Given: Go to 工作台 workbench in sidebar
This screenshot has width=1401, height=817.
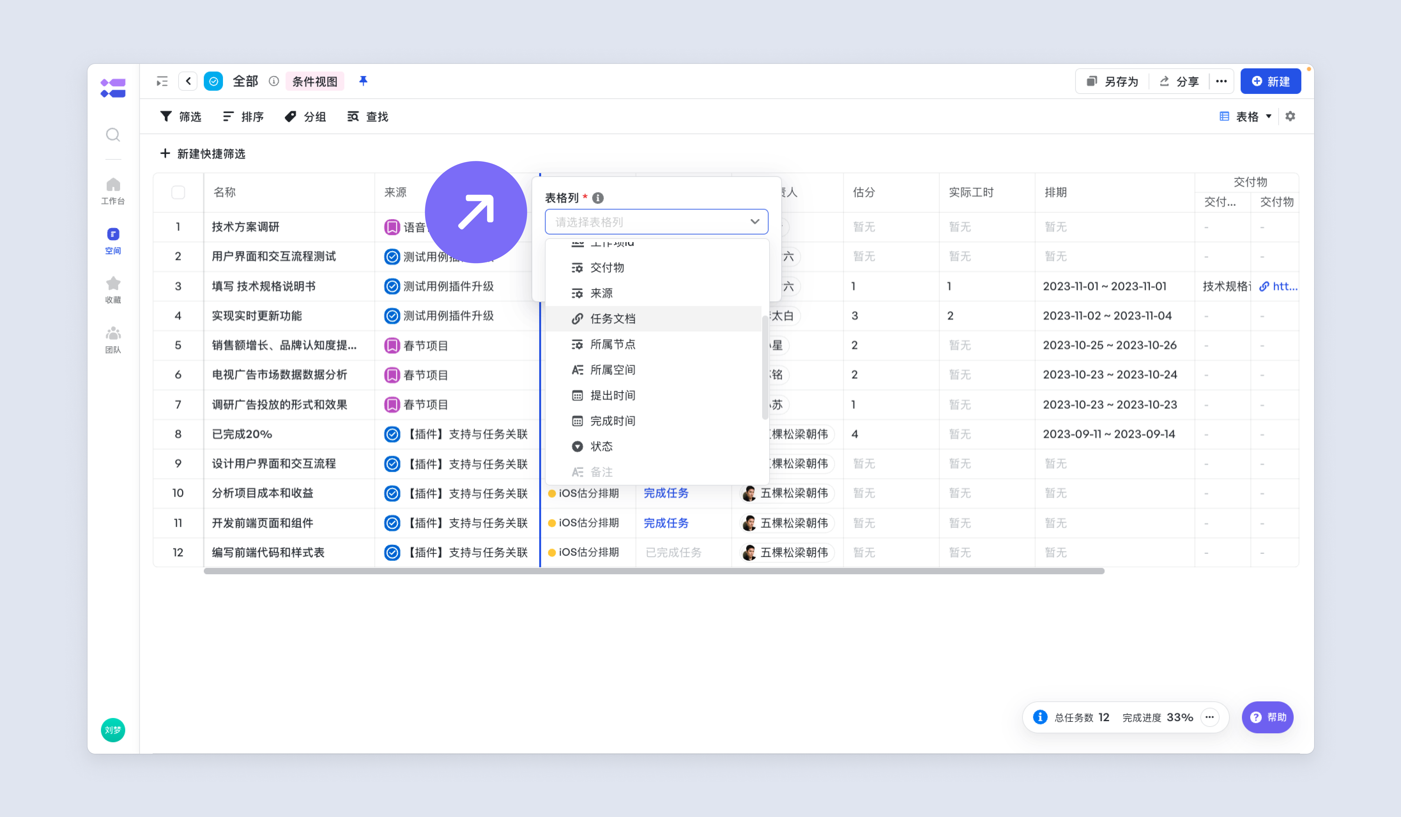Looking at the screenshot, I should point(113,191).
